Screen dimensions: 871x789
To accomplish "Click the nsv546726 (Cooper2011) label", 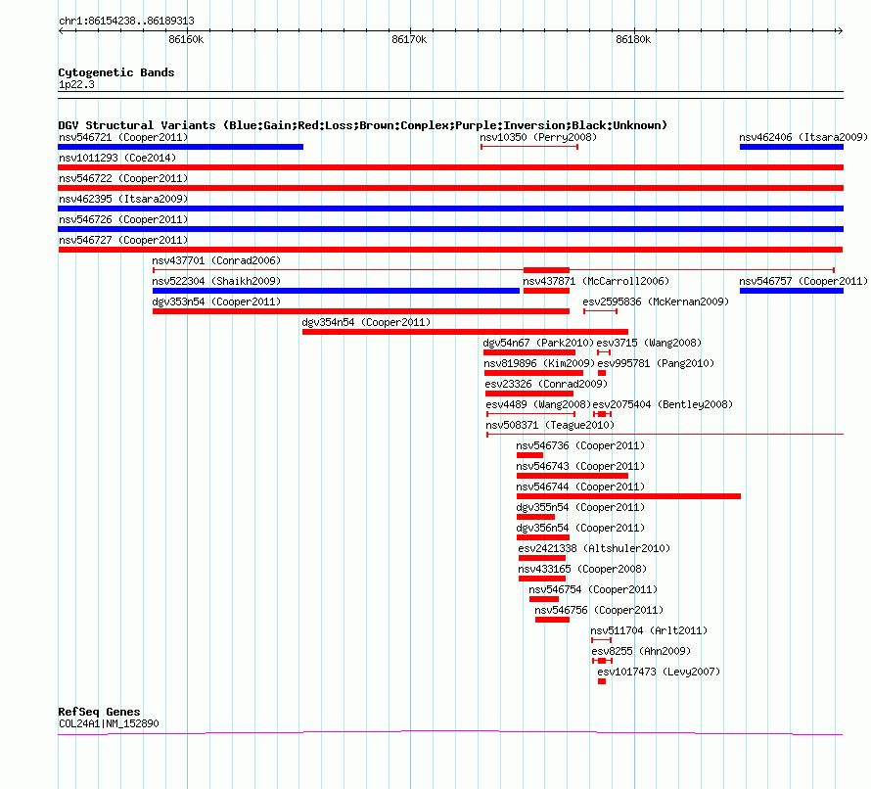I will [x=123, y=219].
